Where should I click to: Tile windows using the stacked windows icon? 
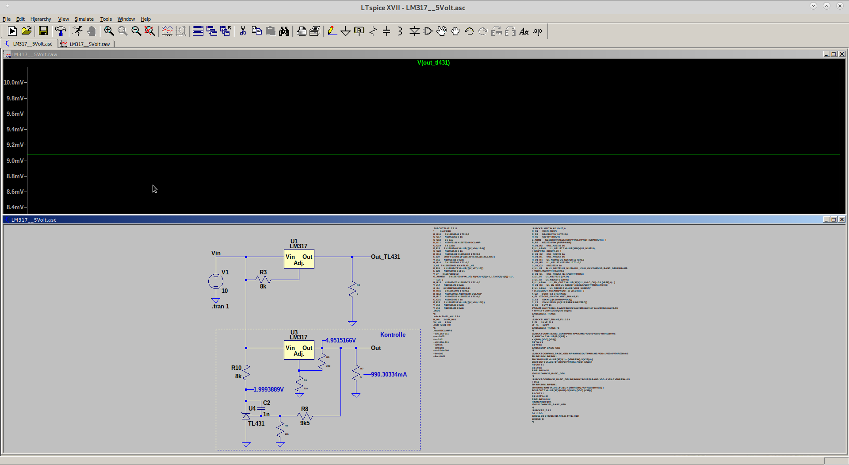click(198, 31)
